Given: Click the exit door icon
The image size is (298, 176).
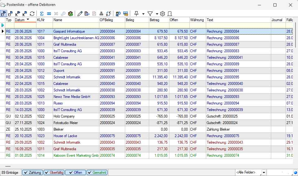Looking at the screenshot, I should [170, 14].
